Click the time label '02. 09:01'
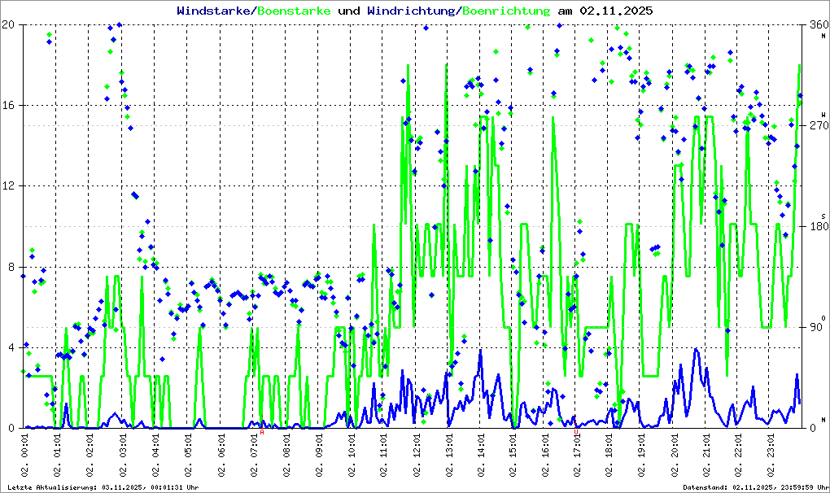This screenshot has height=493, width=830. point(318,456)
